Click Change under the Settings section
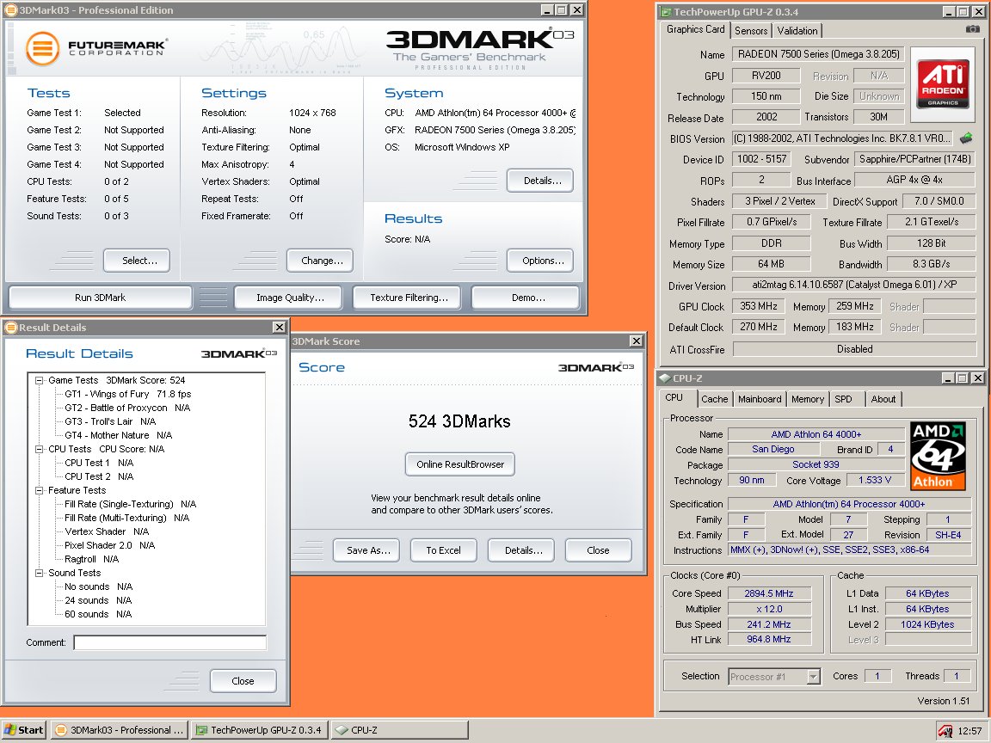 [x=322, y=261]
